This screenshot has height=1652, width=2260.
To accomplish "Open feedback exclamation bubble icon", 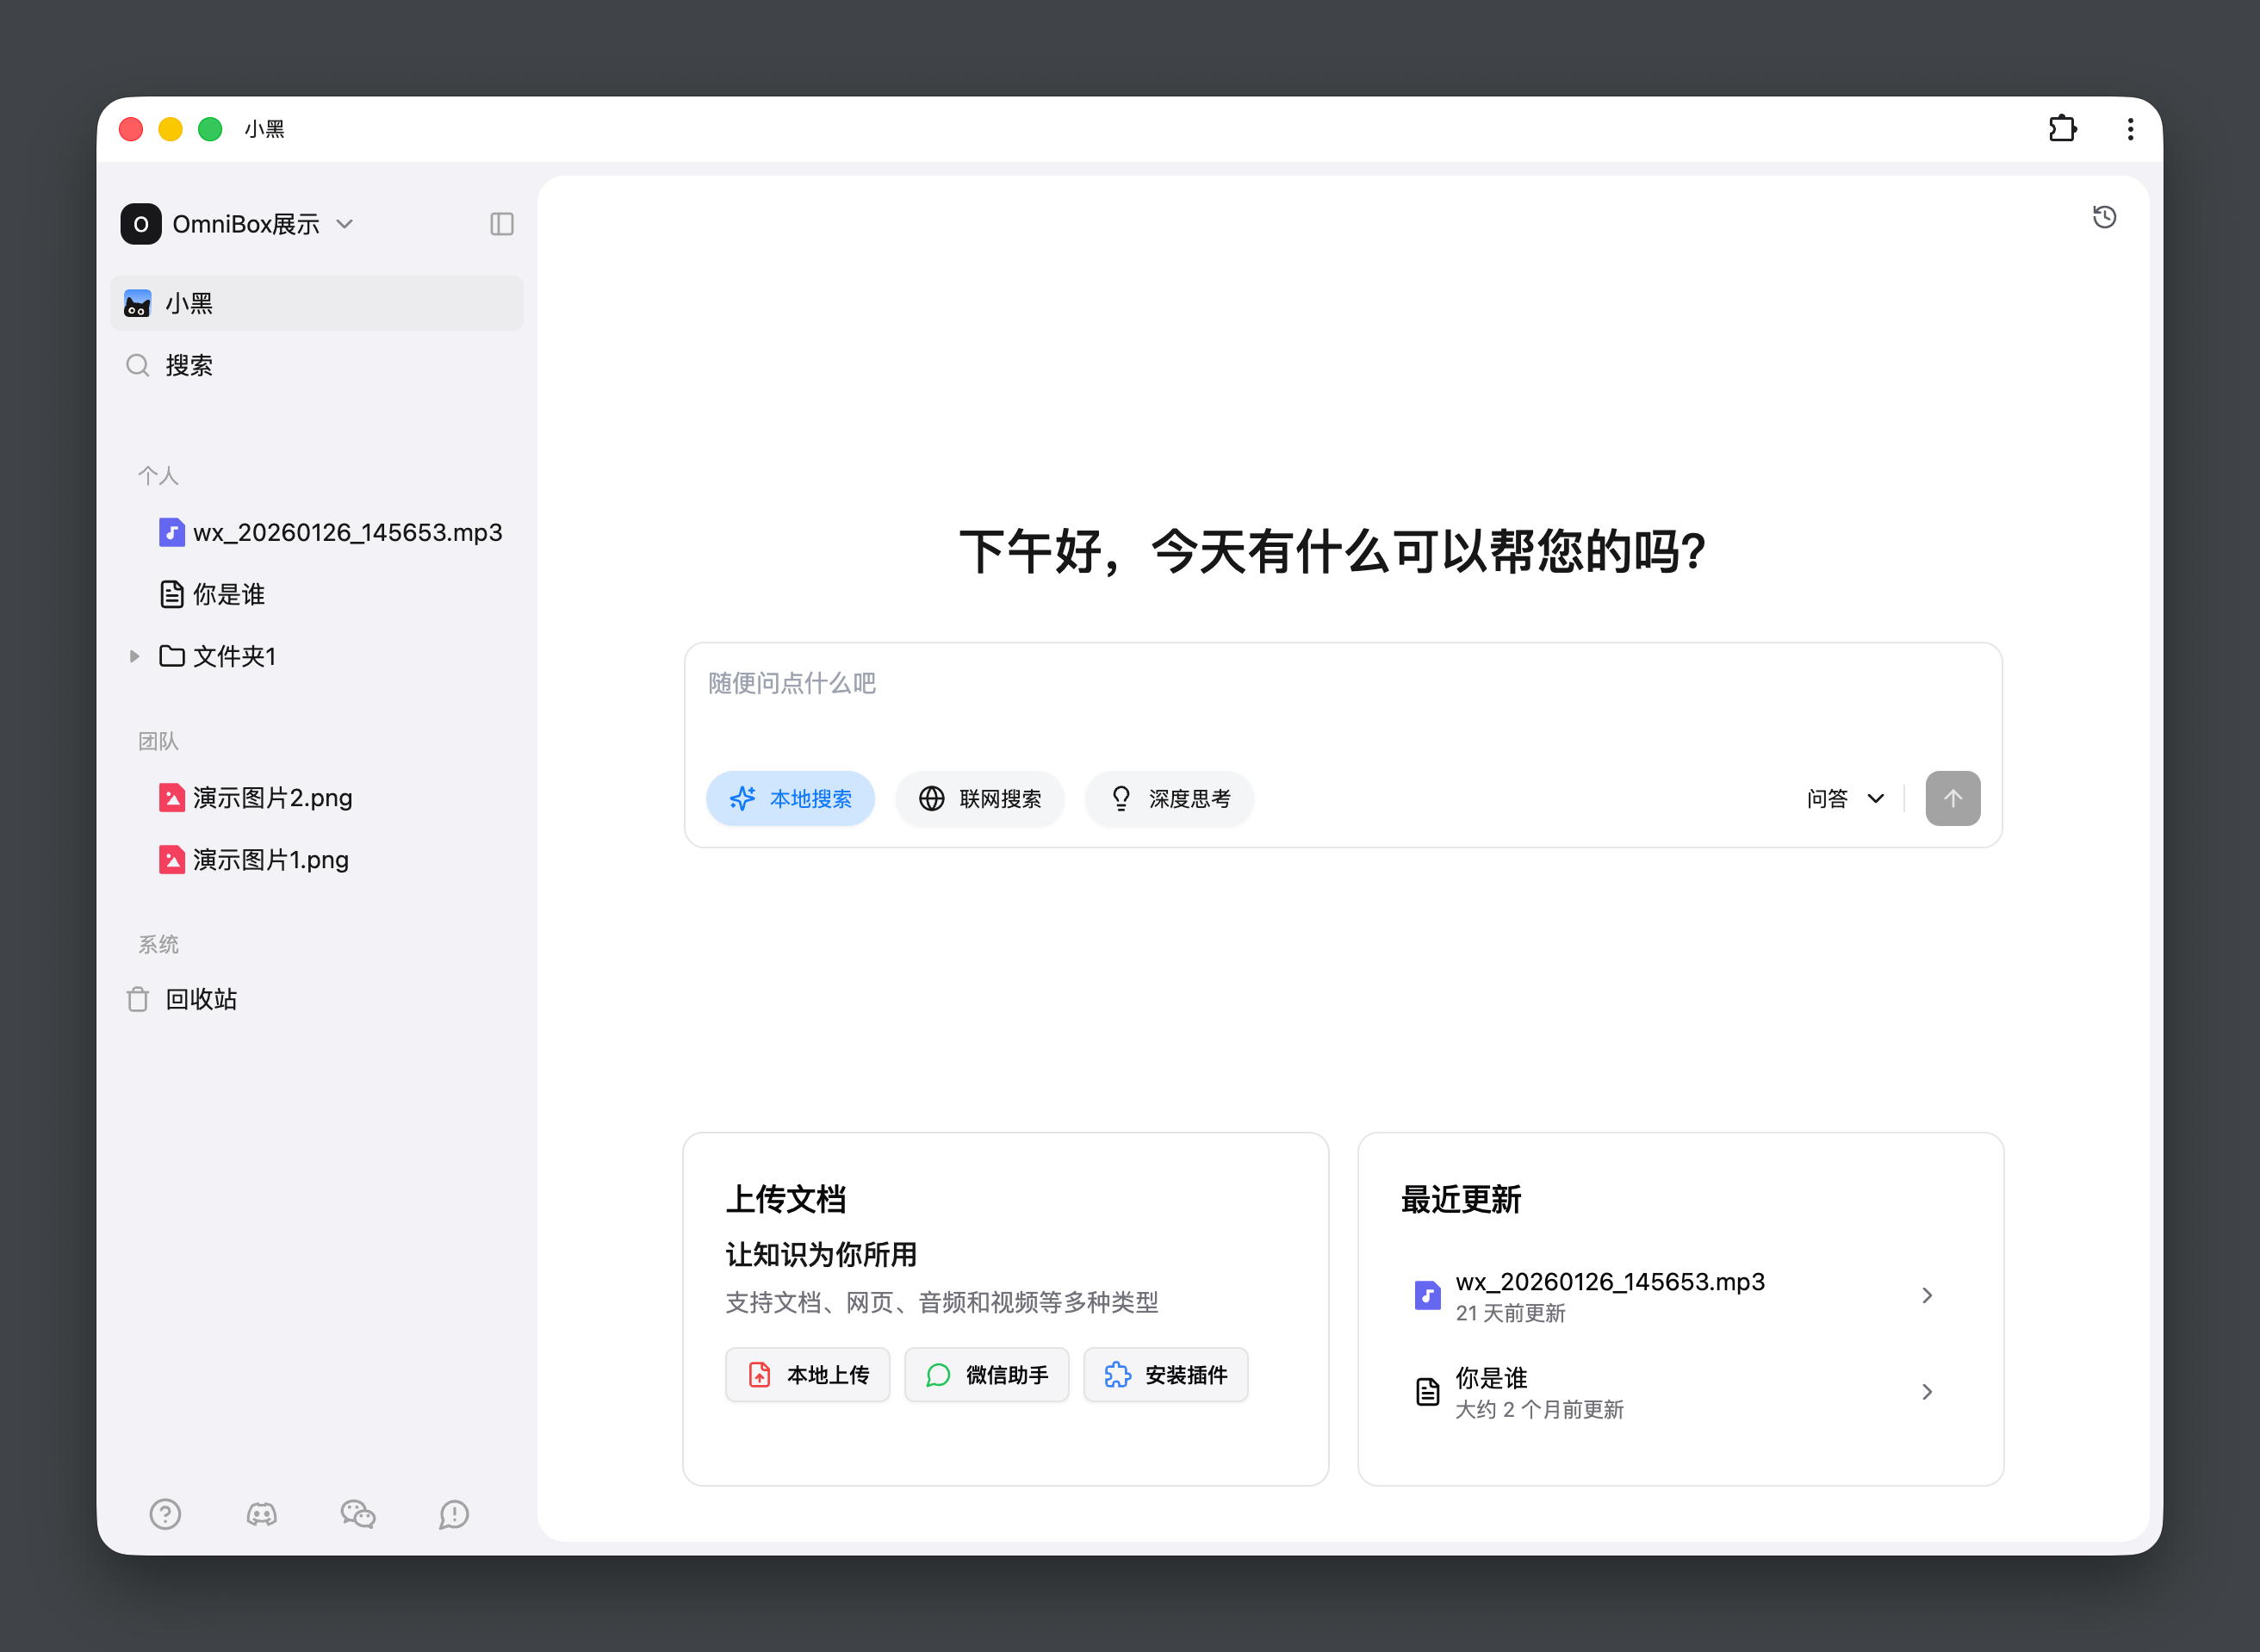I will click(453, 1514).
